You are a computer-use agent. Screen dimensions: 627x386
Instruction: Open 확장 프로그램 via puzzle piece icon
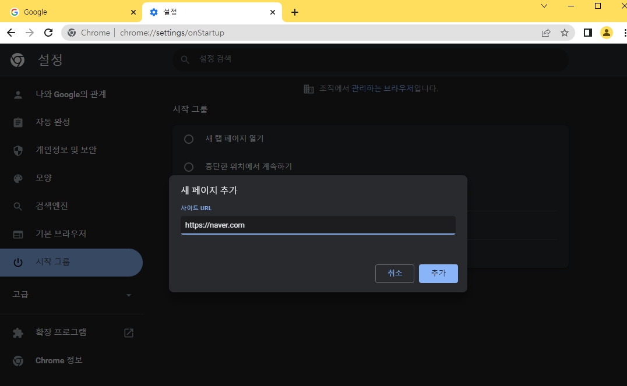(x=17, y=332)
